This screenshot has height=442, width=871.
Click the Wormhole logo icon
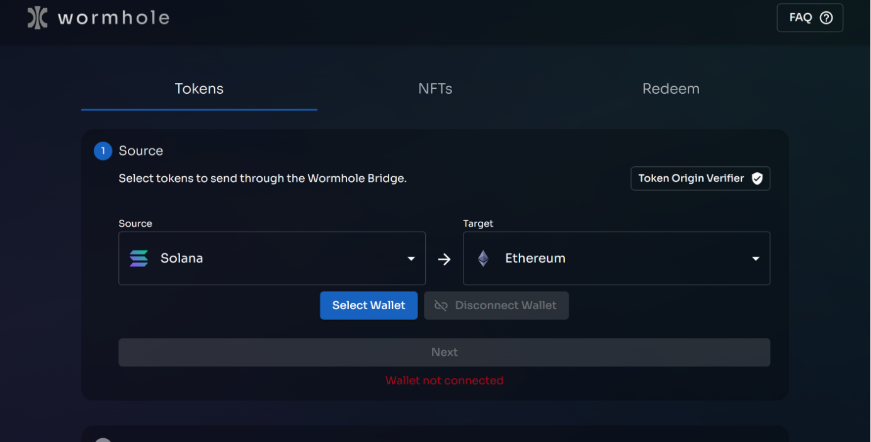point(37,18)
